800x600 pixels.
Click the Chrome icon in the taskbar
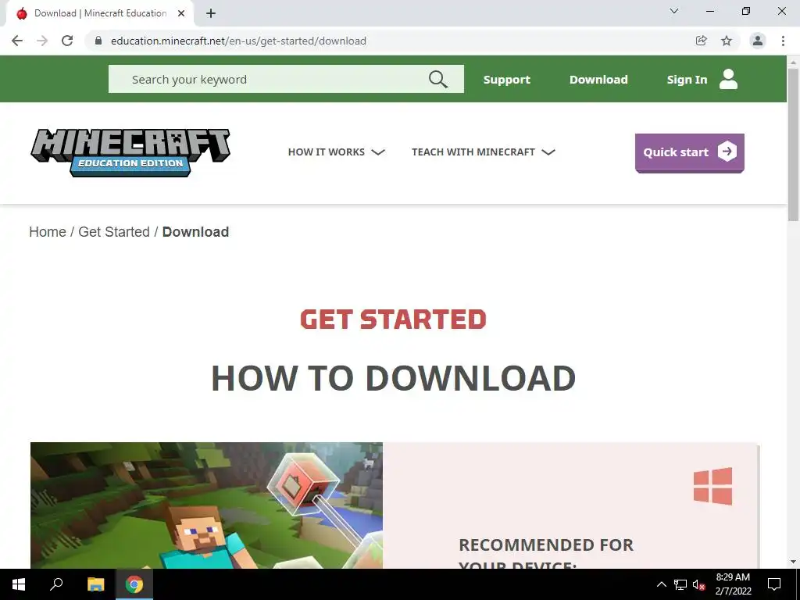(x=134, y=584)
